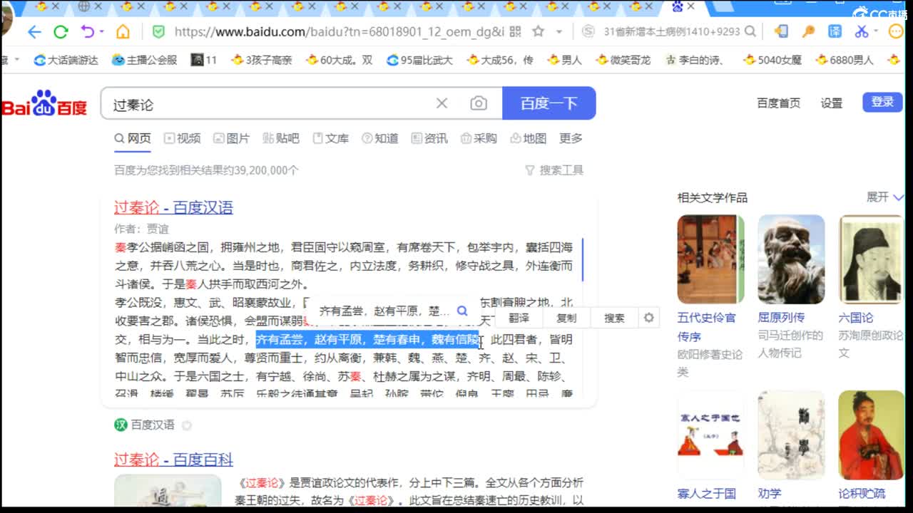Open result 过秦论 - 百度汉语
This screenshot has width=913, height=513.
click(x=173, y=207)
